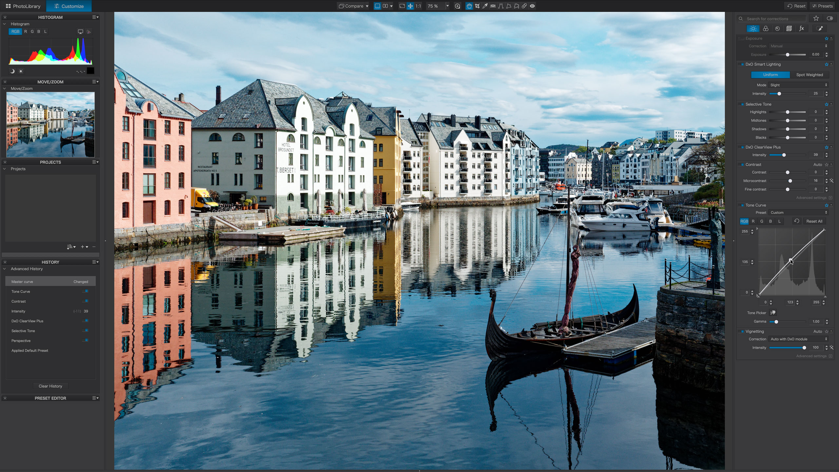Select tone curve L channel
Viewport: 839px width, 472px height.
point(779,221)
